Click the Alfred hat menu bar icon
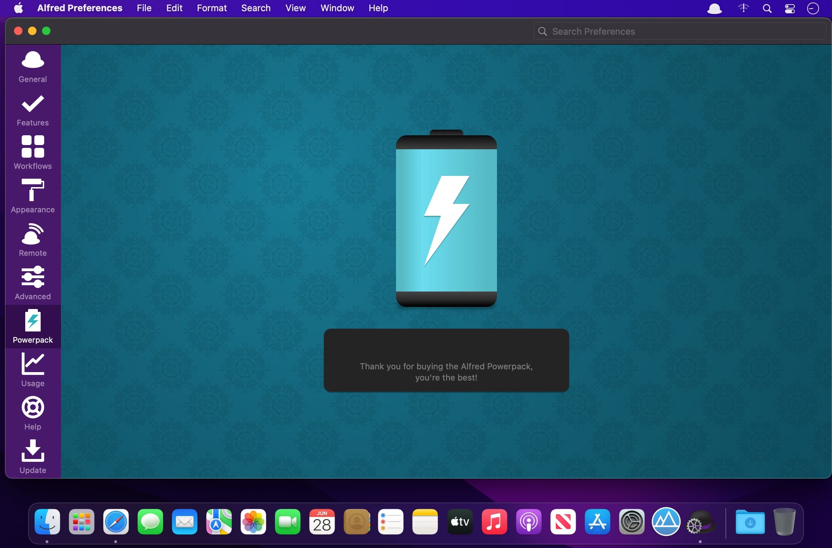This screenshot has width=832, height=548. point(714,8)
